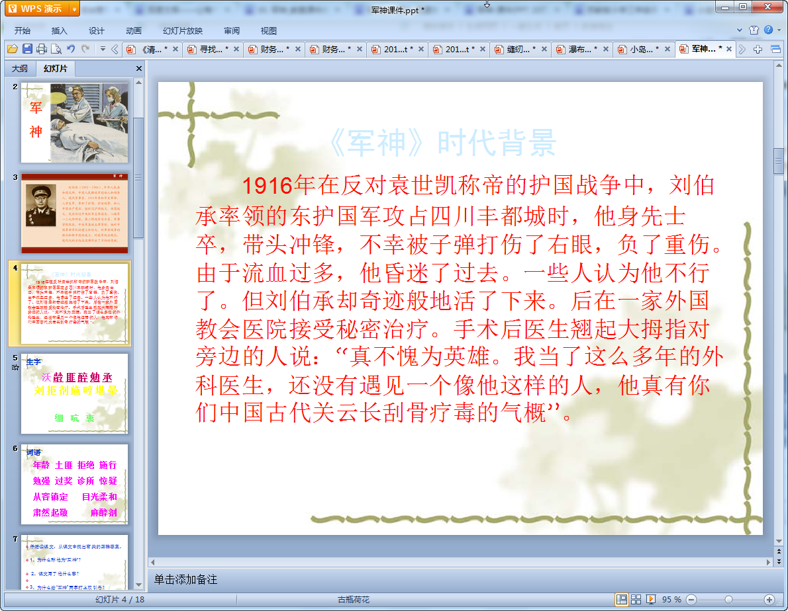
Task: Save the presentation with the floppy disk icon
Action: [27, 49]
